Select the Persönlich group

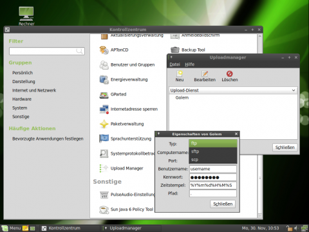point(23,73)
